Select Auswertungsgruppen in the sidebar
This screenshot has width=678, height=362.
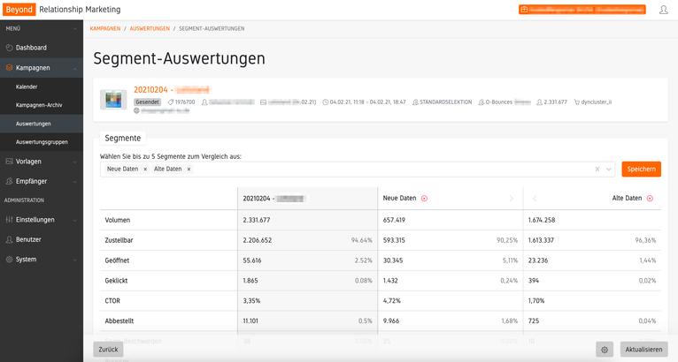click(42, 141)
